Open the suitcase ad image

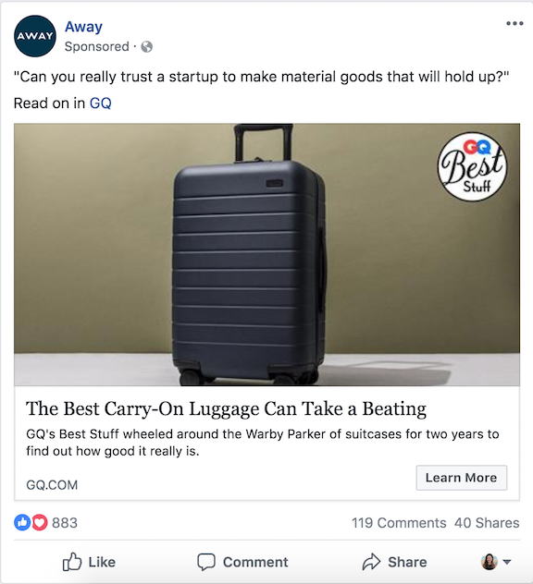pos(266,254)
